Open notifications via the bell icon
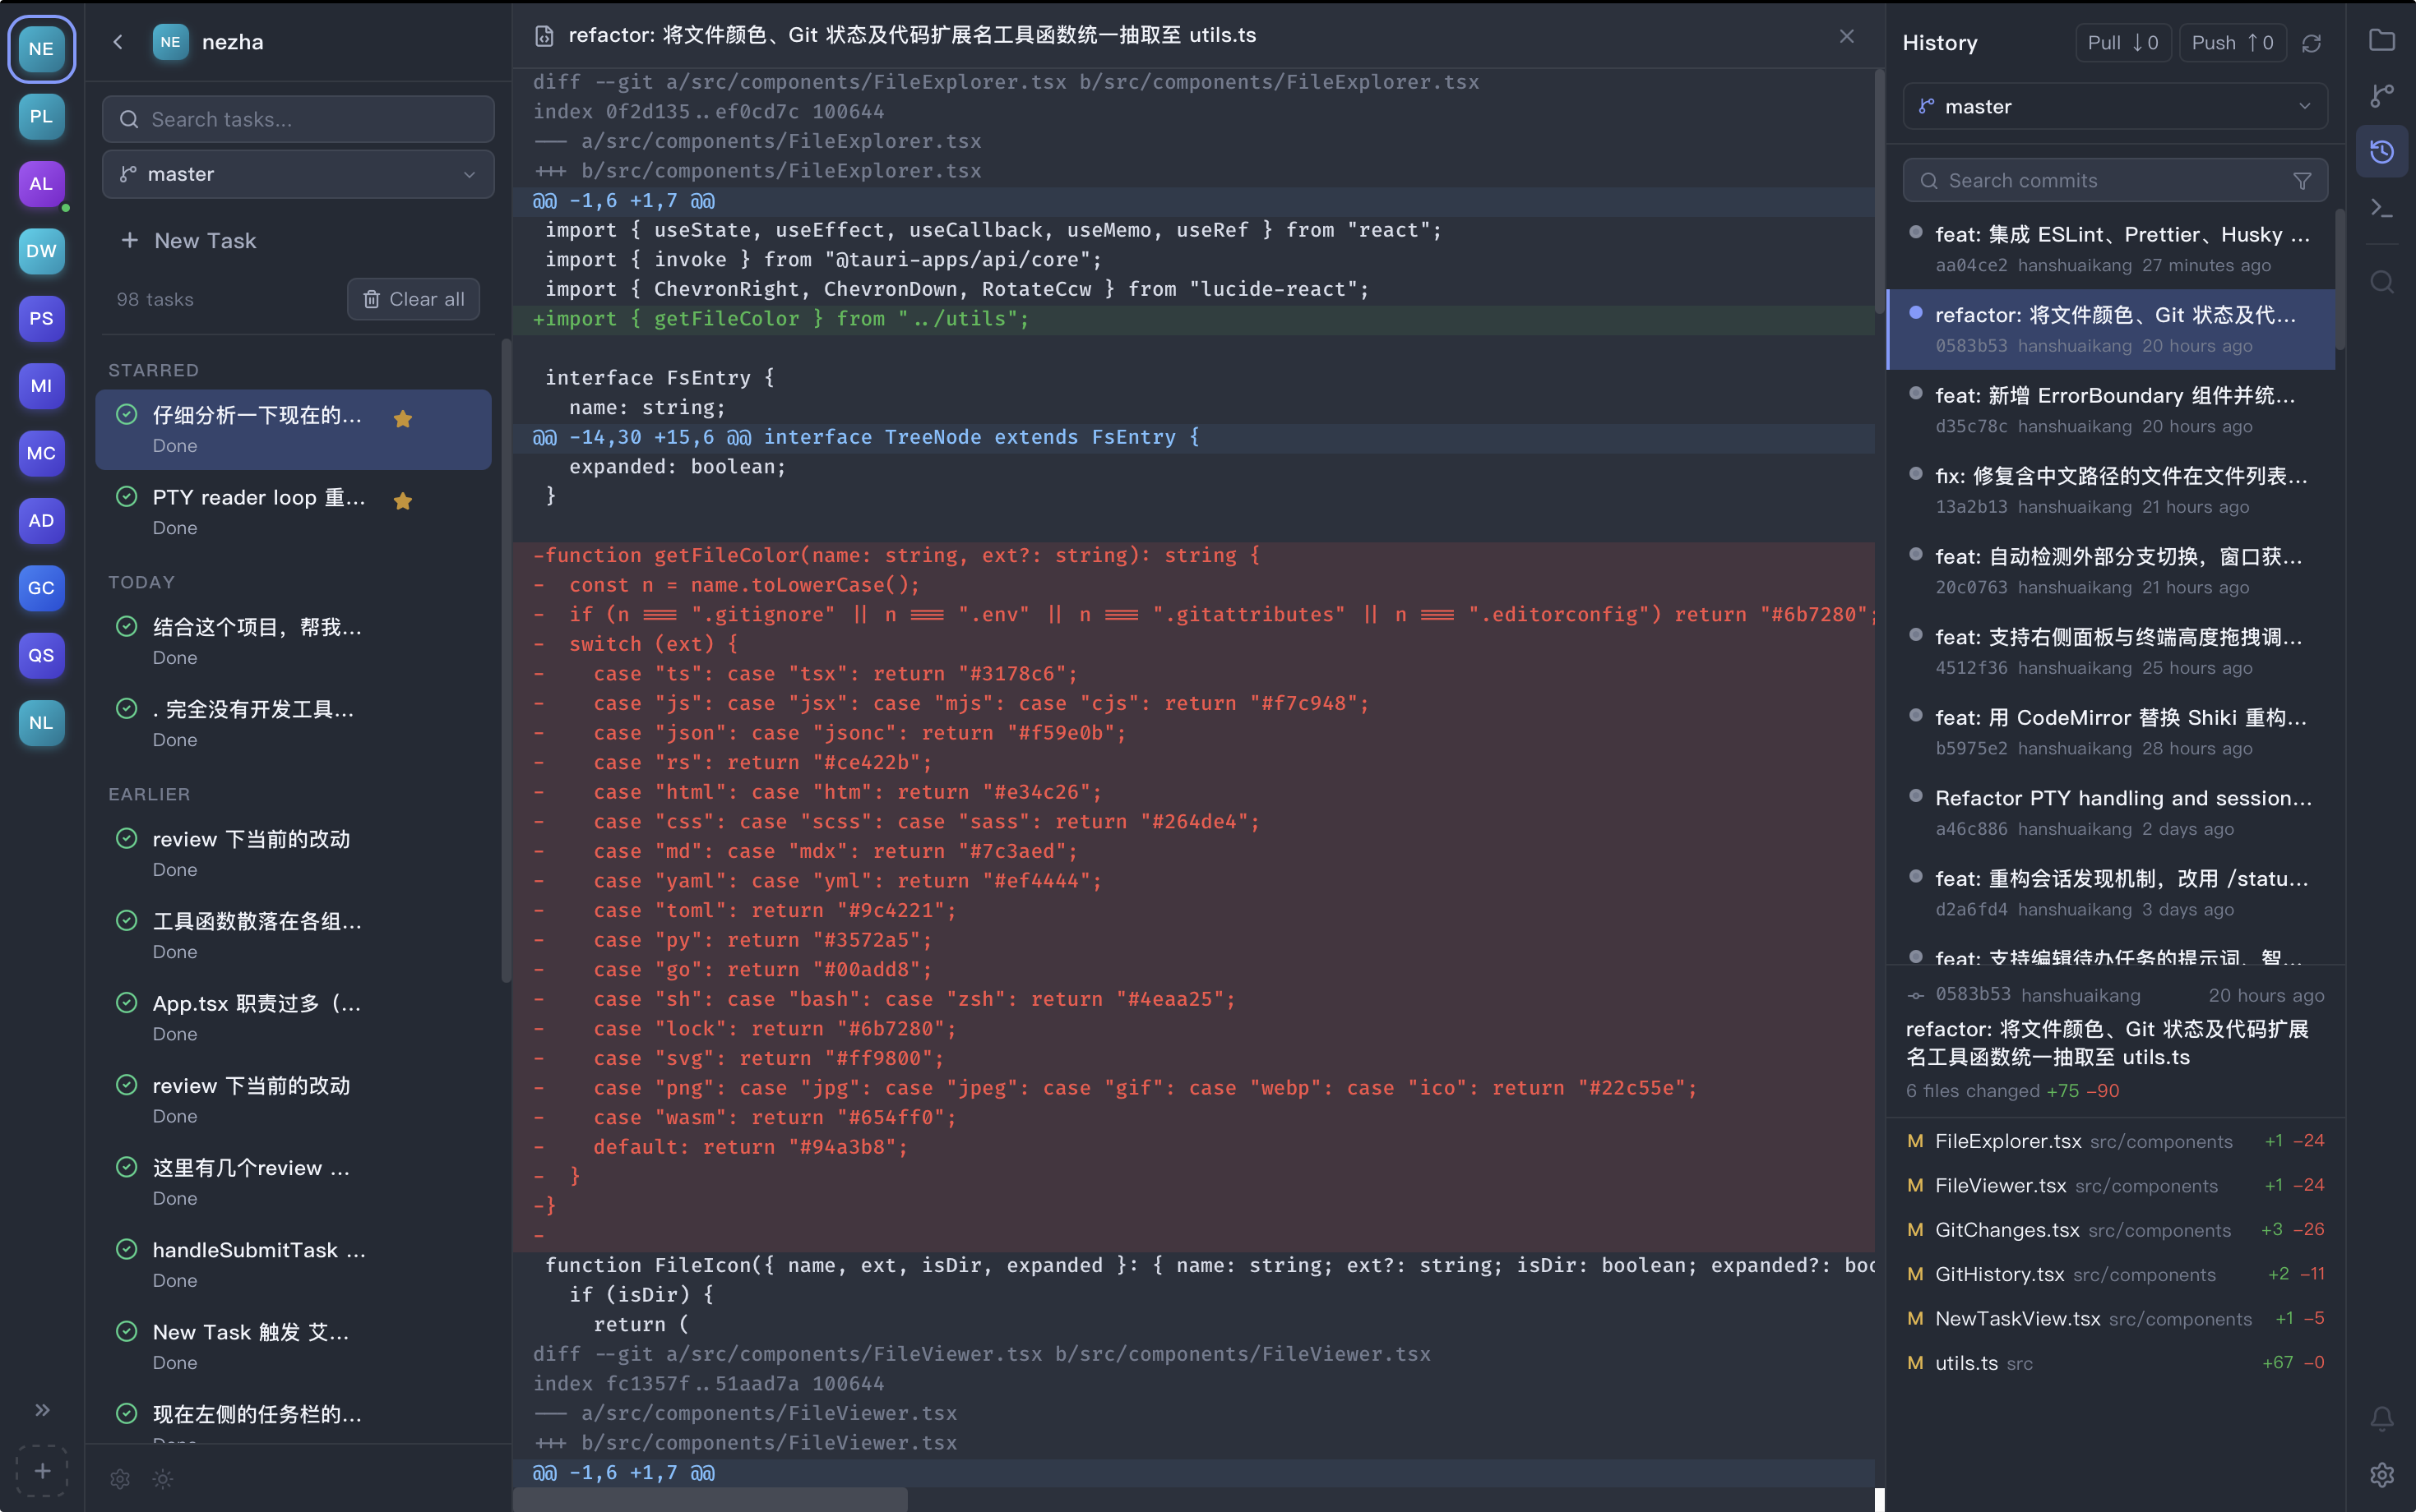This screenshot has height=1512, width=2416. pos(2381,1418)
